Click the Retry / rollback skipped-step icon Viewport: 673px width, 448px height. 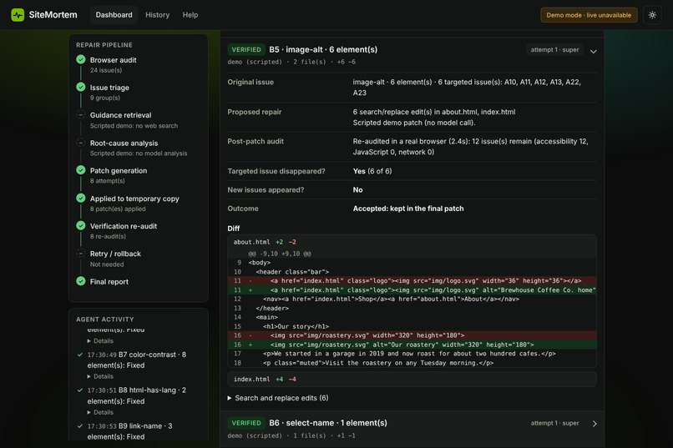(81, 254)
